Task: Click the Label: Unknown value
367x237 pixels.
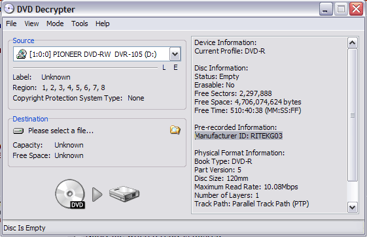Action: (56, 77)
